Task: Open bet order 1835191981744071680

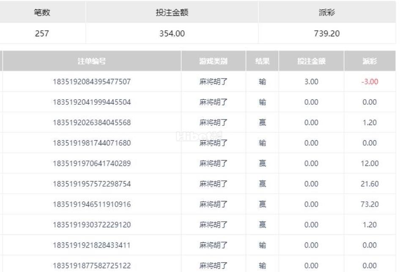Action: [91, 143]
